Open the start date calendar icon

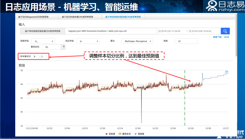159,31
